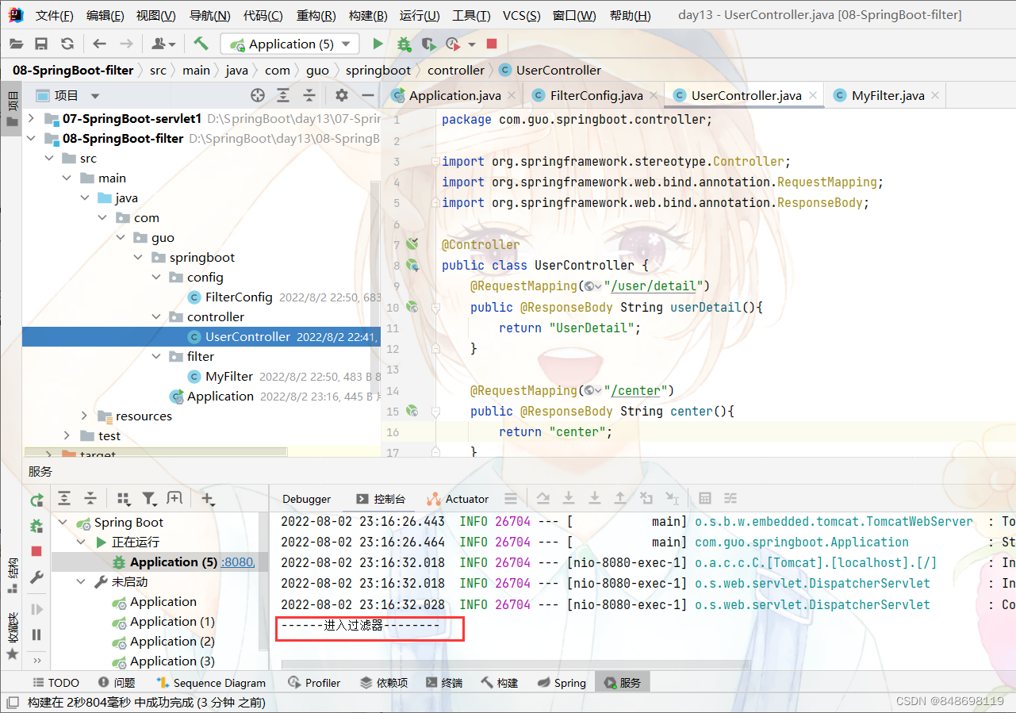This screenshot has height=713, width=1016.
Task: Collapse the config package folder
Action: [x=157, y=278]
